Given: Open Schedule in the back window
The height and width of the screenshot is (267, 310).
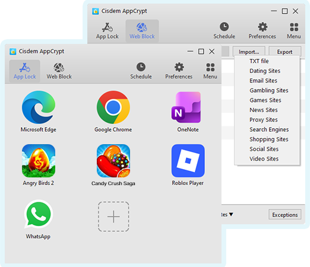Looking at the screenshot, I should pos(224,31).
